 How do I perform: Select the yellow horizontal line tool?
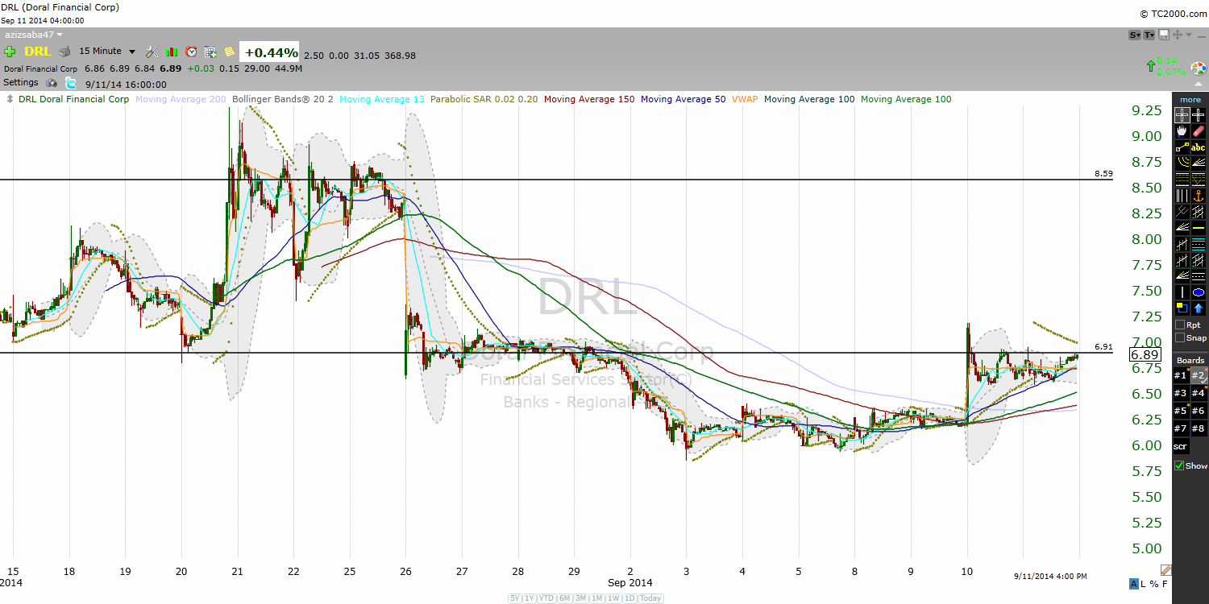click(x=1199, y=227)
